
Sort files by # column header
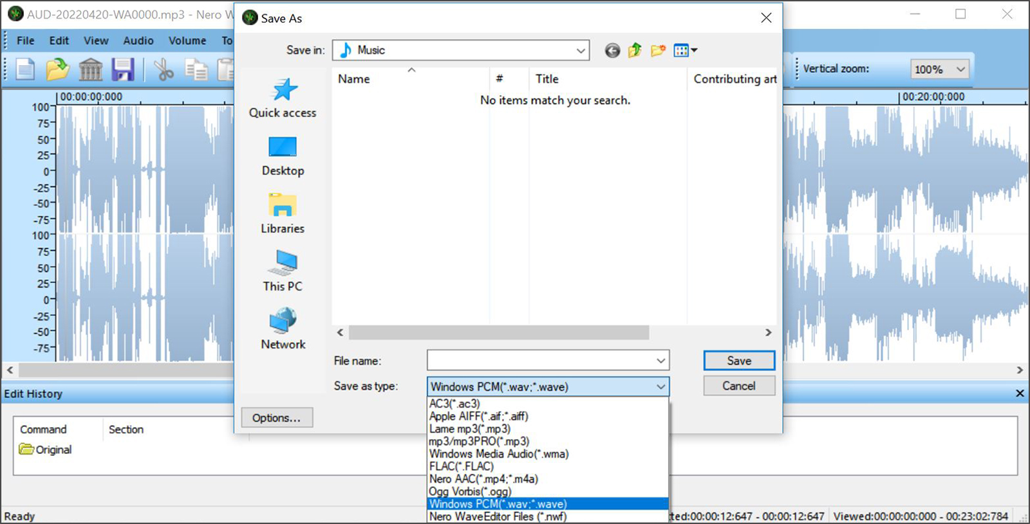(509, 79)
